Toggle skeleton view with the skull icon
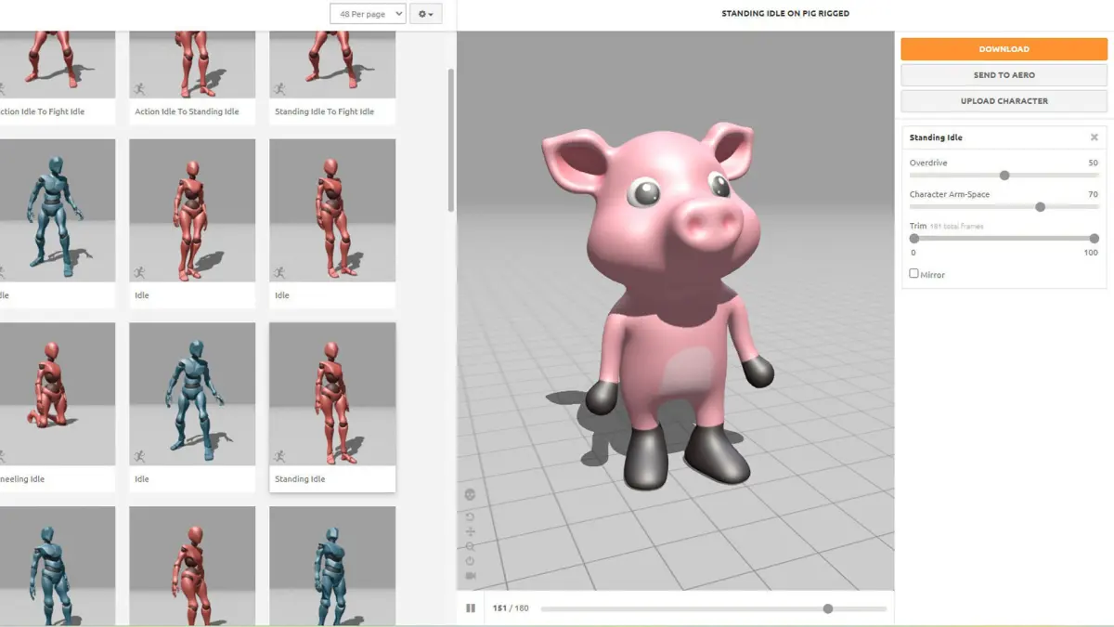The height and width of the screenshot is (627, 1114). [x=470, y=494]
